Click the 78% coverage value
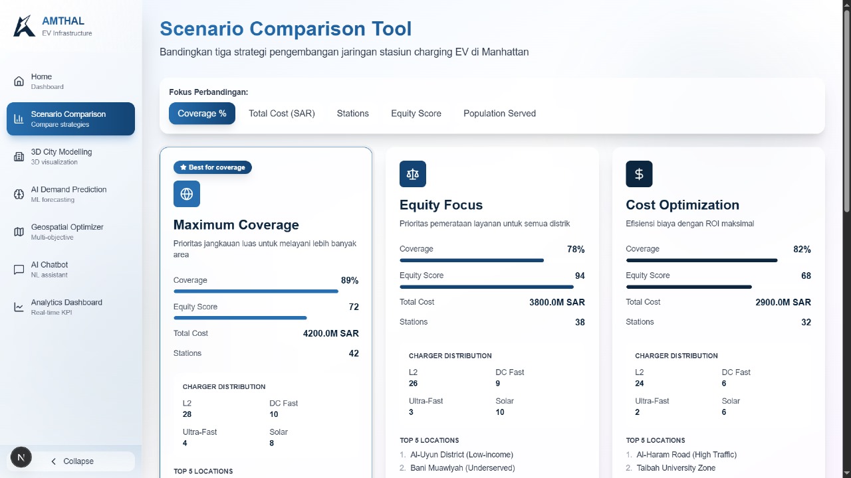Viewport: 851px width, 478px height. (x=576, y=250)
